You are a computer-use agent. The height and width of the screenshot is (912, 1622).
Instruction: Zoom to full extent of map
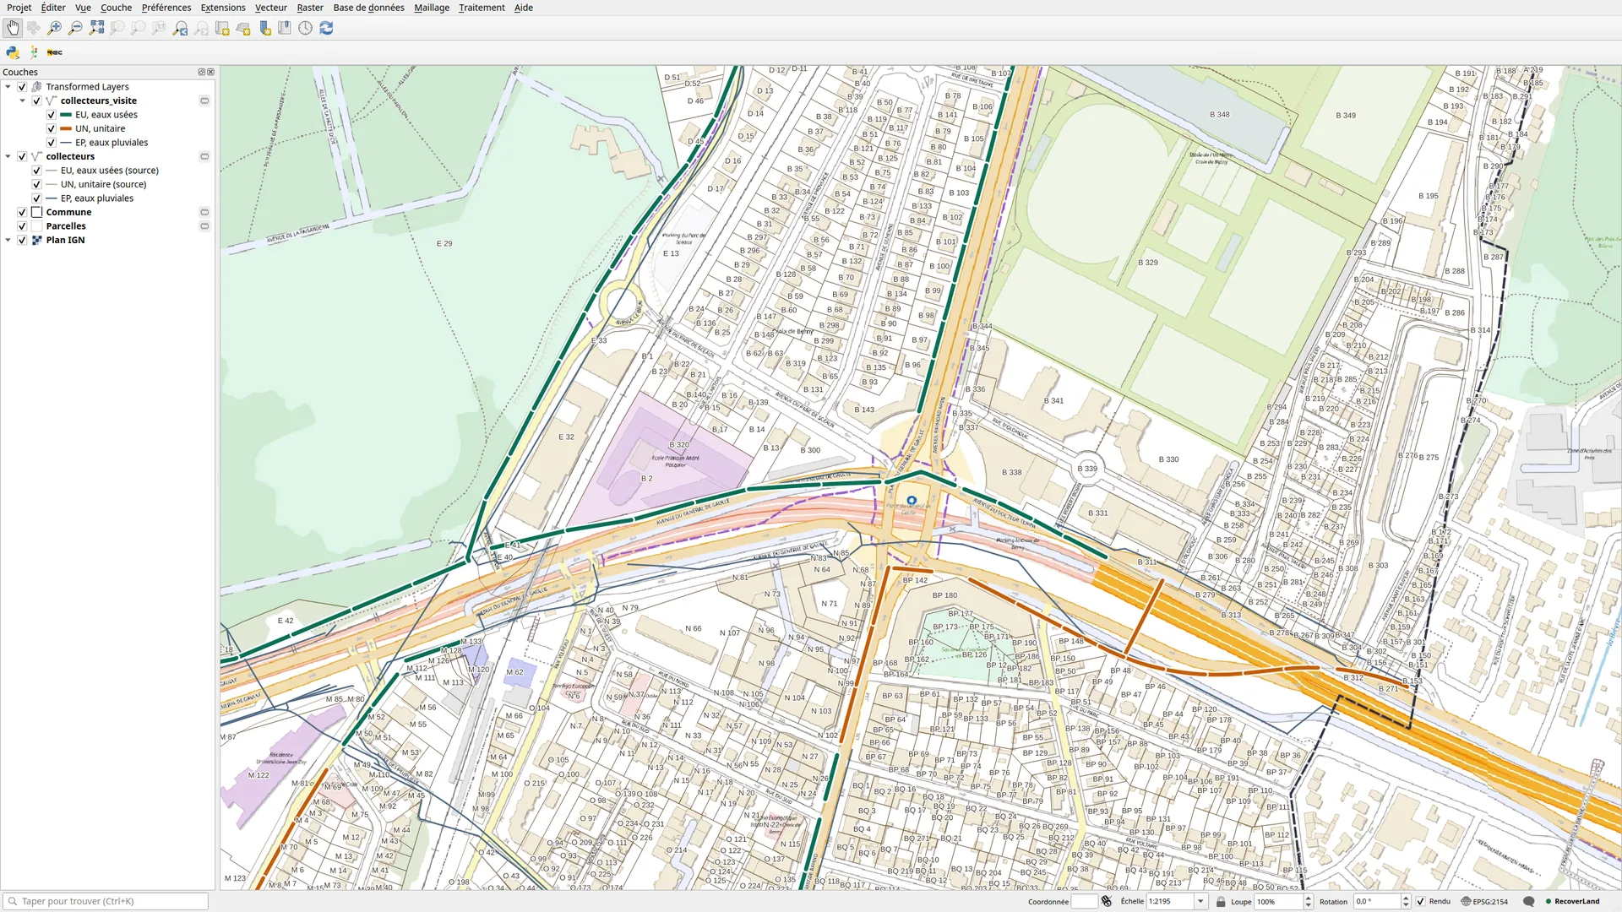click(x=96, y=28)
